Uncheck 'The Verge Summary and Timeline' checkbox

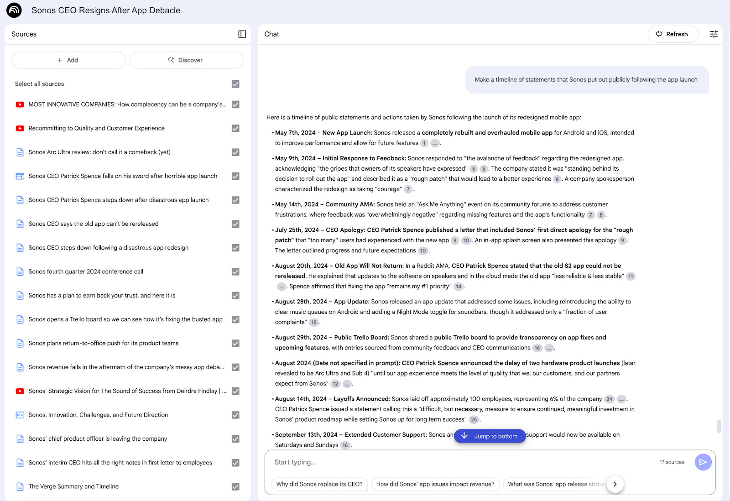click(235, 486)
